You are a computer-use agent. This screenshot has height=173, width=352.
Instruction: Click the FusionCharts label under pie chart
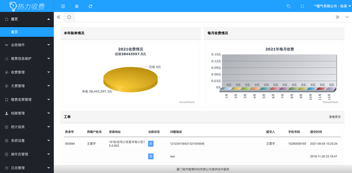point(187,102)
